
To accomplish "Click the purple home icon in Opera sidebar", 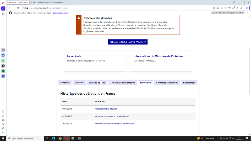I will coord(3,8).
